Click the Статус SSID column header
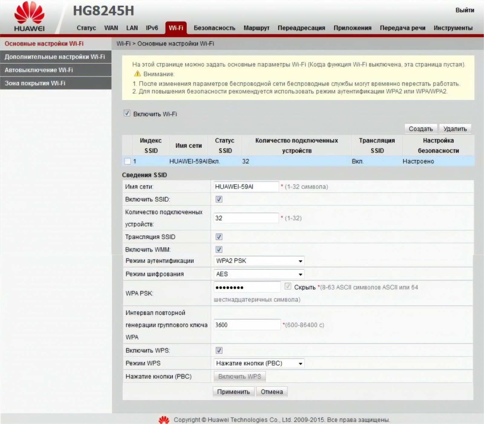Viewport: 484px width, 424px height. point(225,146)
